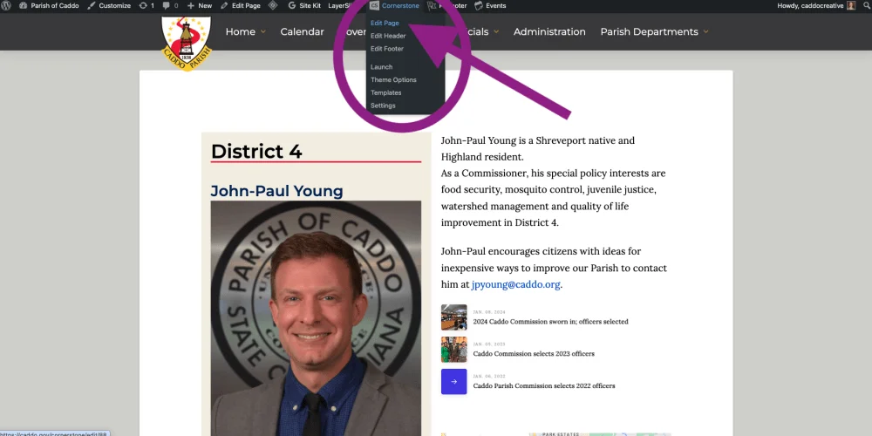Open the Calendar navigation link
This screenshot has height=436, width=872.
302,32
